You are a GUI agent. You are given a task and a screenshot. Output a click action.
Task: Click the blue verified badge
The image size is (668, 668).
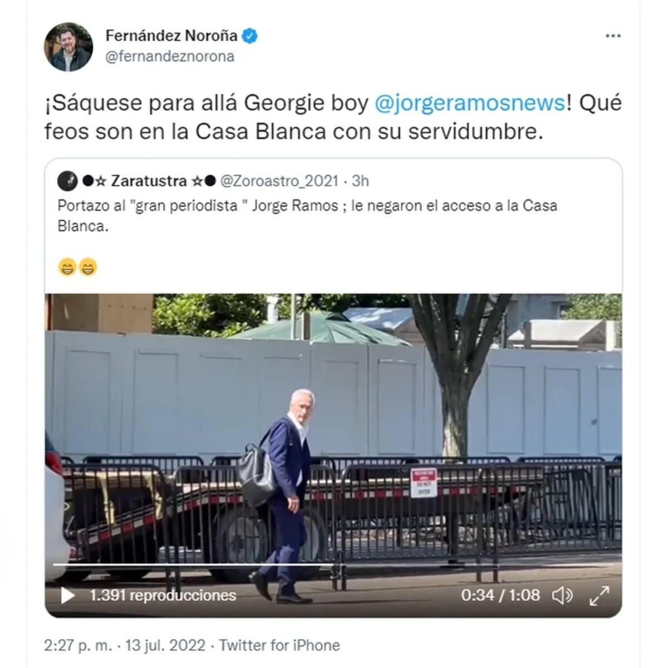250,36
